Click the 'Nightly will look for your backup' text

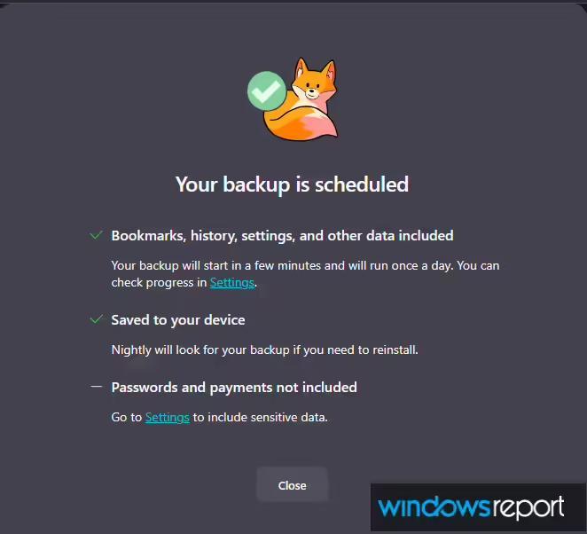pos(264,349)
